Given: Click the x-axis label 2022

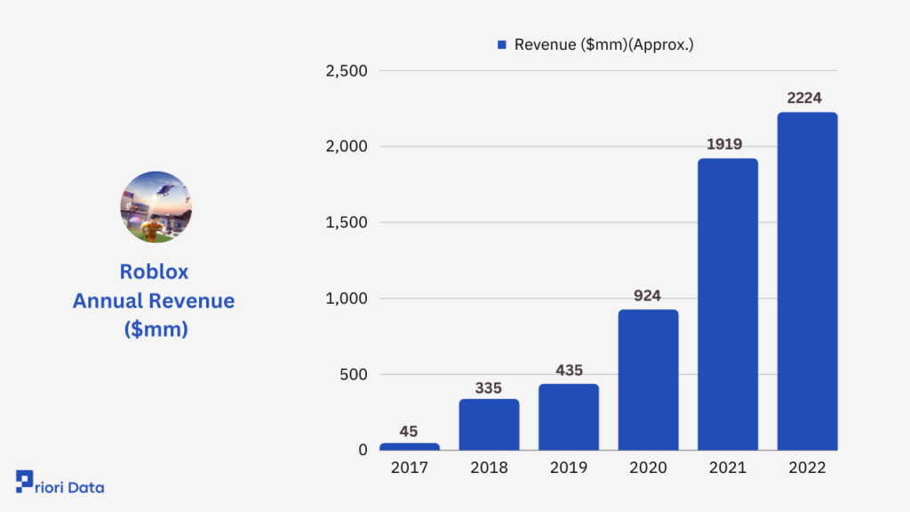Looking at the screenshot, I should click(x=807, y=468).
